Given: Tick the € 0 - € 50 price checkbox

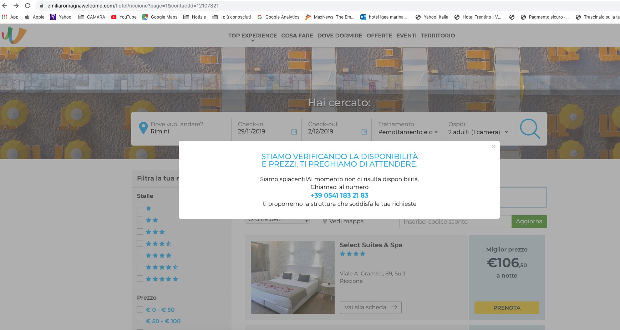Looking at the screenshot, I should [x=140, y=309].
